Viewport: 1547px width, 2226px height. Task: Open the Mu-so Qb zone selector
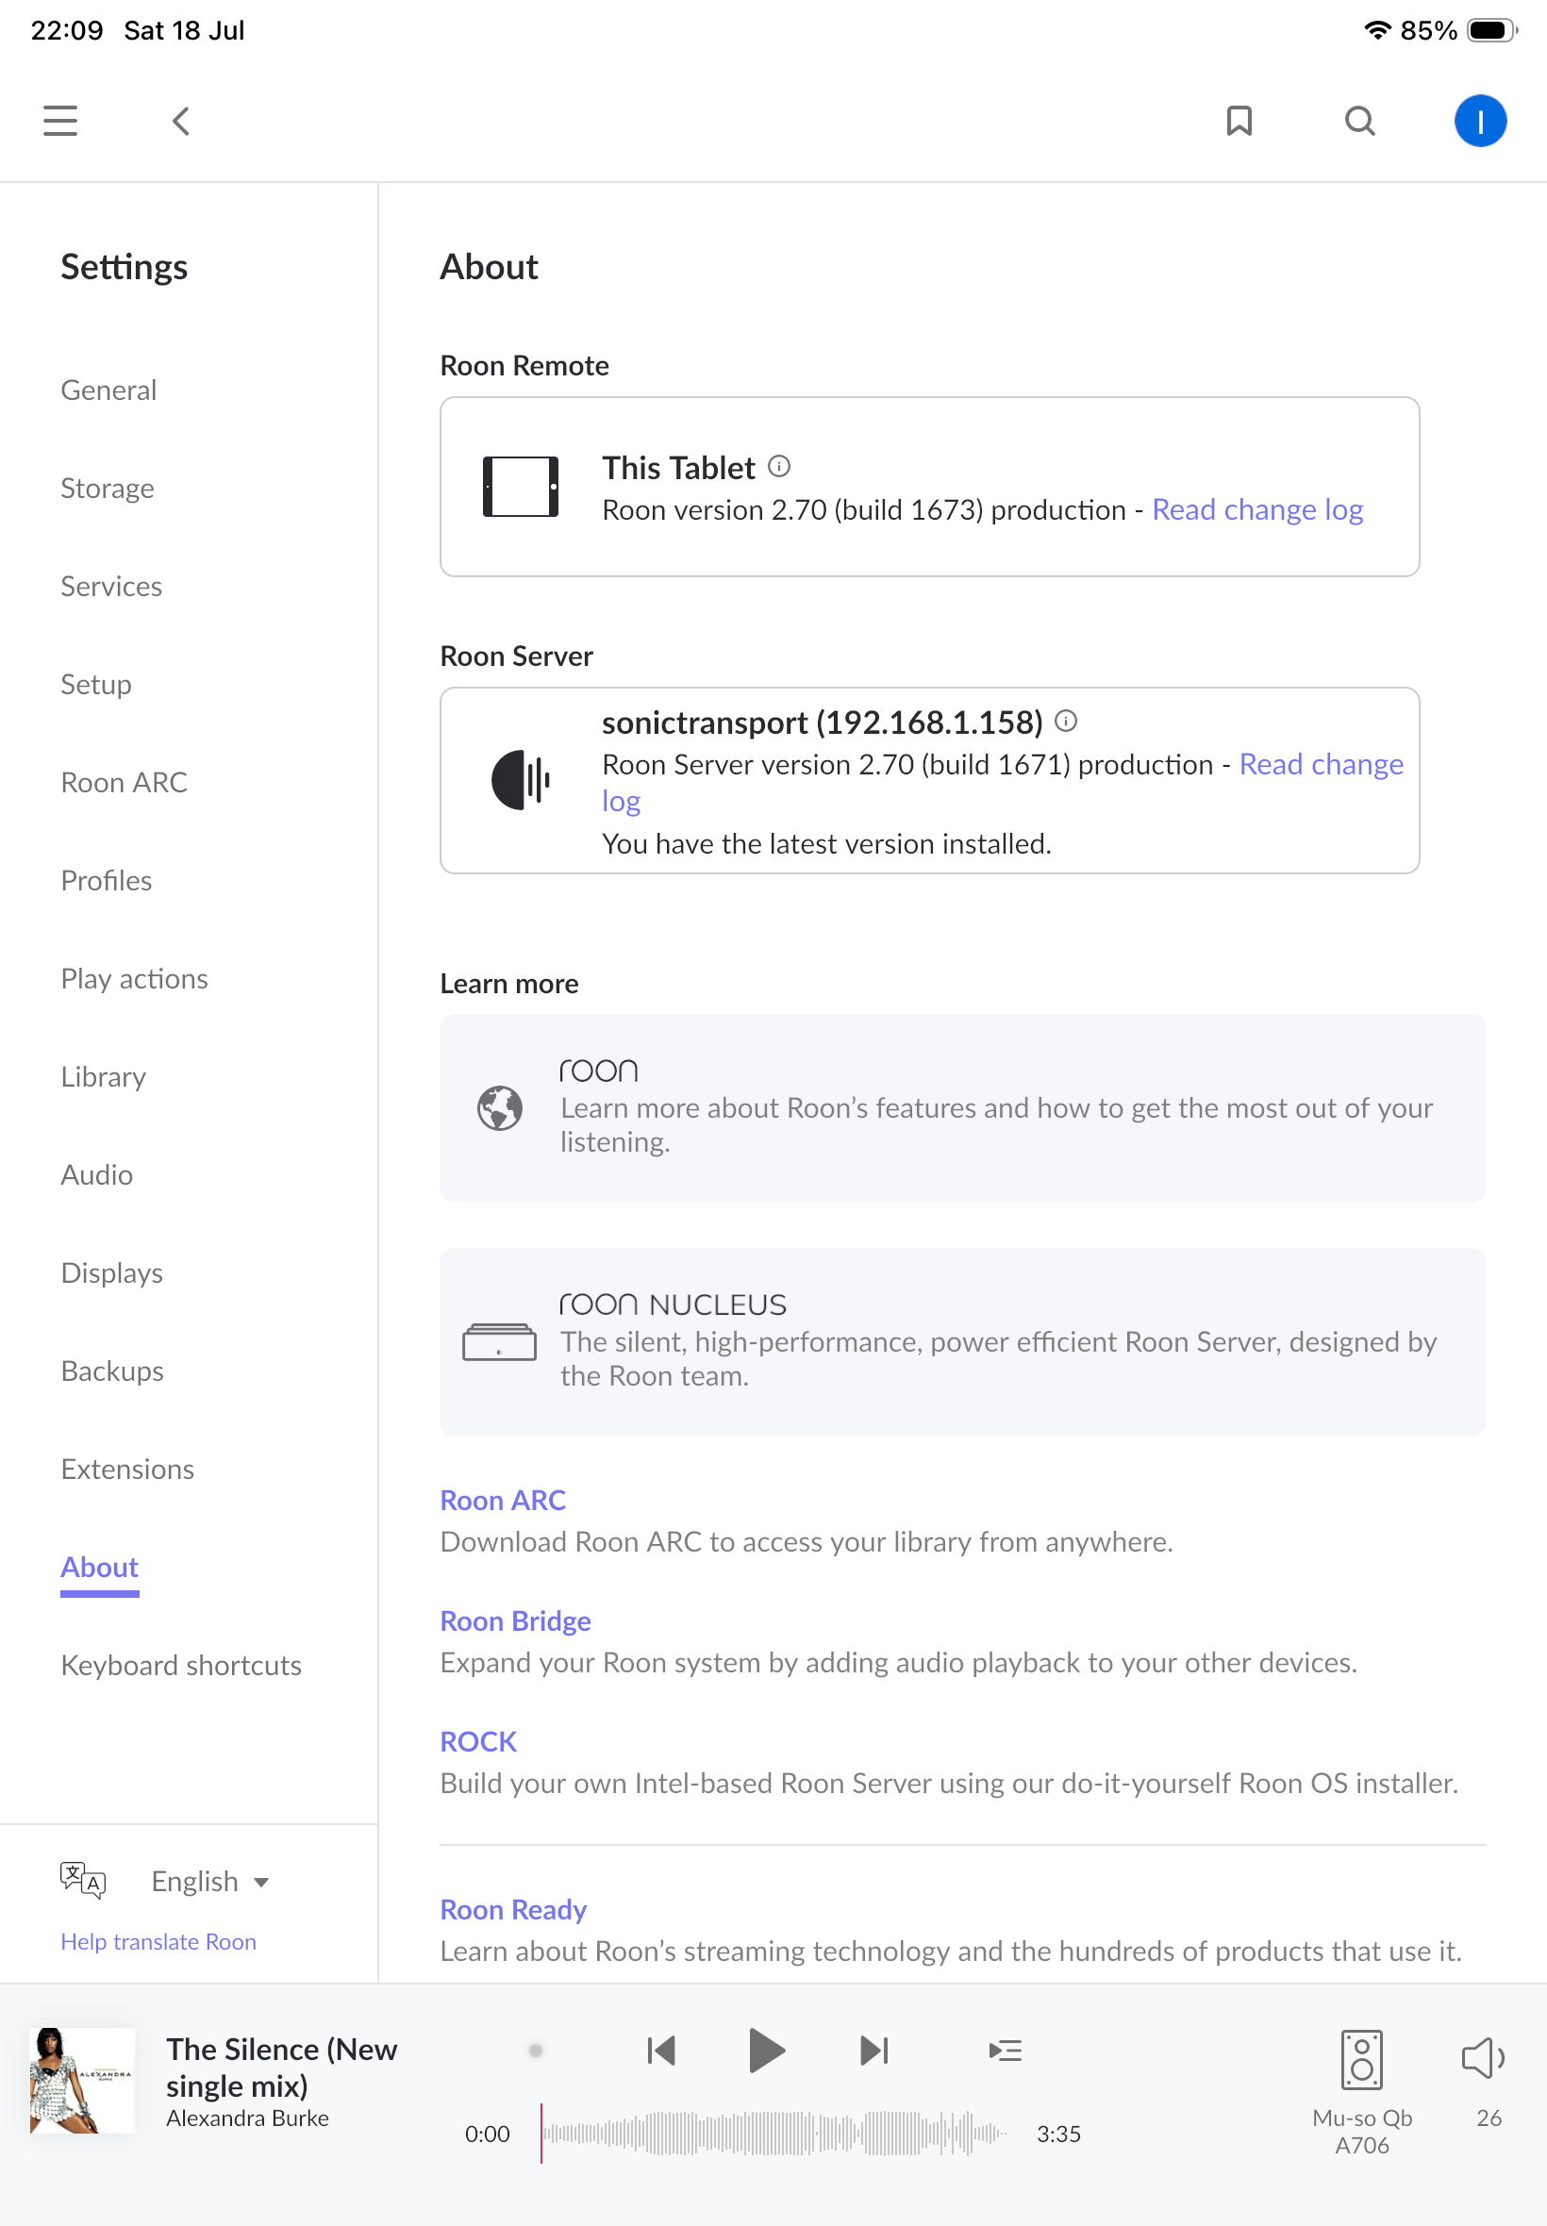[1362, 2059]
